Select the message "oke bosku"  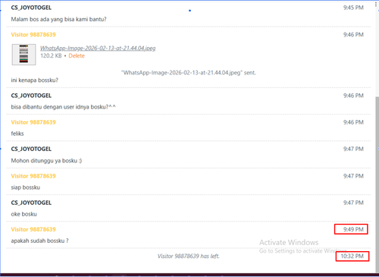tap(23, 214)
